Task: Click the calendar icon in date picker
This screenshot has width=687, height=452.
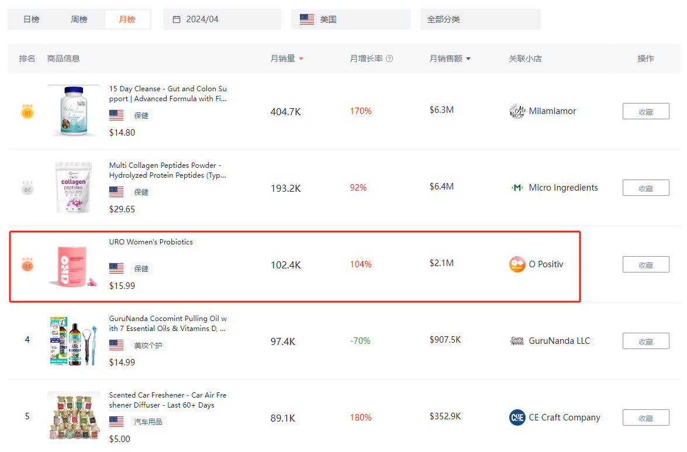Action: point(177,19)
